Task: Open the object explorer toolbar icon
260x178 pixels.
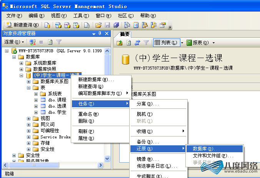Action: (x=145, y=25)
